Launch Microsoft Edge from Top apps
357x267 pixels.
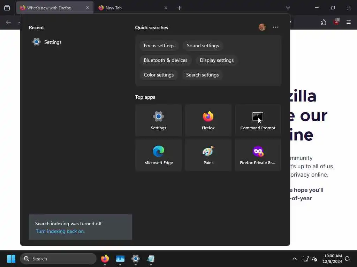[x=159, y=155]
